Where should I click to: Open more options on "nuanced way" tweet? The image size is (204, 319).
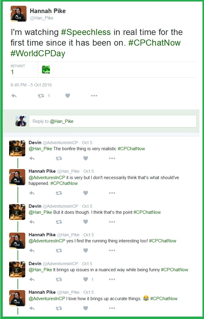(x=112, y=279)
